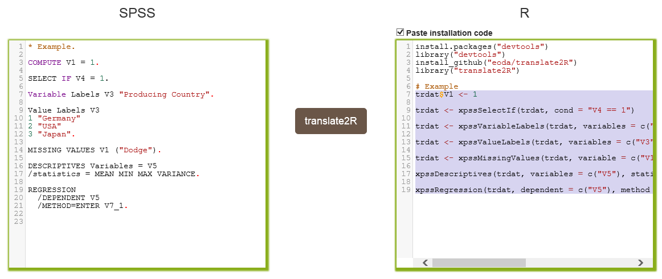Click left arrow of R editor scrollbar
The width and height of the screenshot is (662, 279).
coord(425,263)
